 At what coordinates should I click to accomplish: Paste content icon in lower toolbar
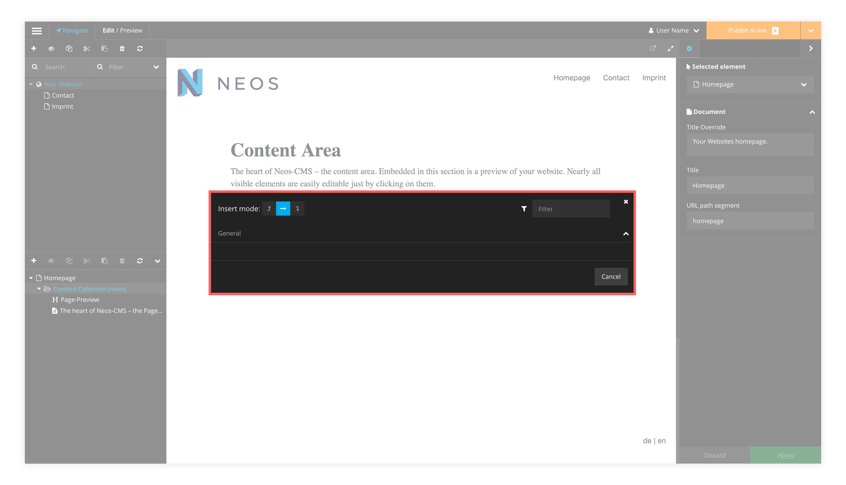tap(104, 261)
